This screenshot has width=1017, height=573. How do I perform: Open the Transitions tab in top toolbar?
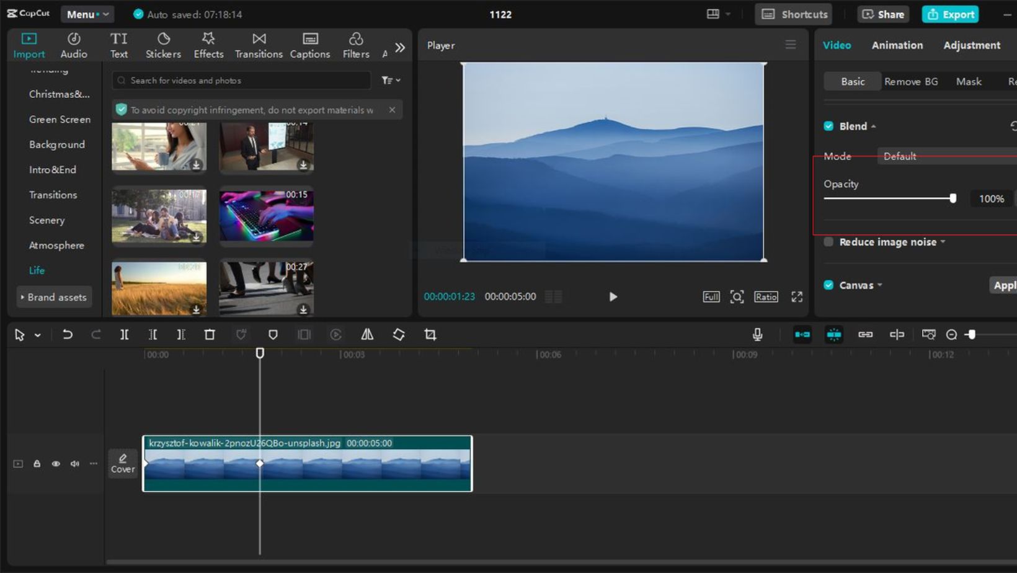click(x=259, y=46)
